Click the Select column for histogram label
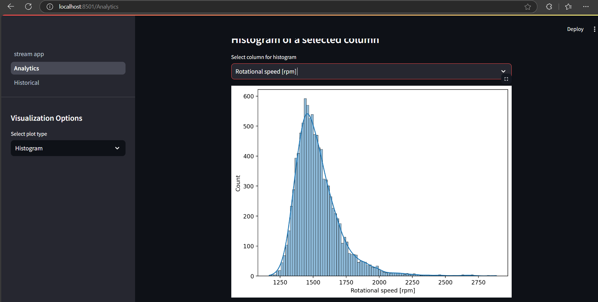This screenshot has height=302, width=598. [264, 57]
